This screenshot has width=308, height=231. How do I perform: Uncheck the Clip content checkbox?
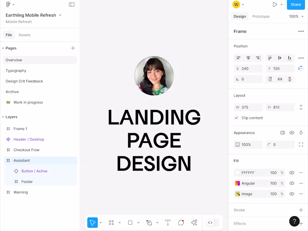pos(236,118)
